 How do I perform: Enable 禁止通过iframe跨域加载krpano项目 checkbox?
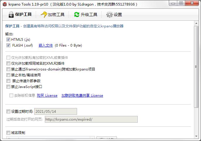coord(8,69)
